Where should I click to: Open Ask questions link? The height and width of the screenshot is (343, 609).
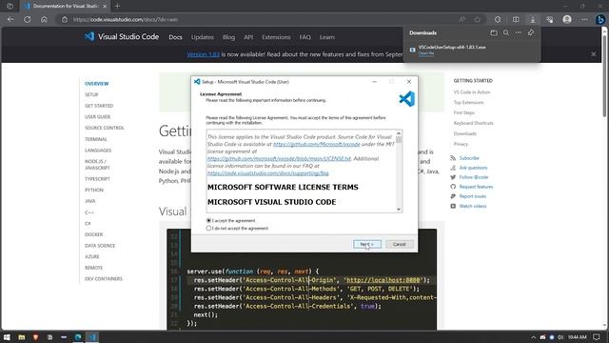coord(473,168)
